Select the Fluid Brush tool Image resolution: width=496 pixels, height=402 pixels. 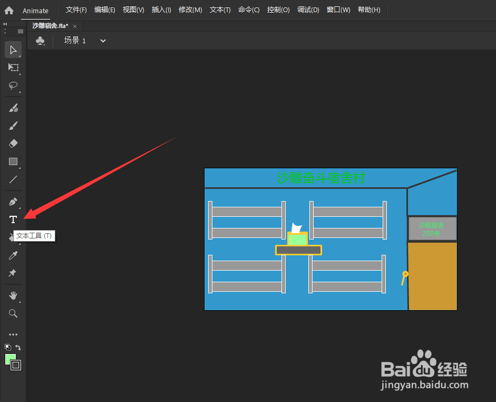(13, 108)
